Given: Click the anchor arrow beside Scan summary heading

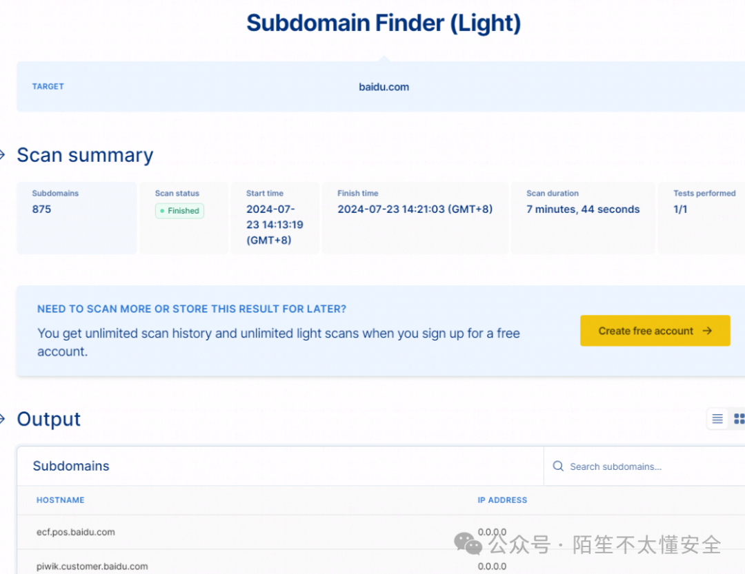Looking at the screenshot, I should coord(3,155).
